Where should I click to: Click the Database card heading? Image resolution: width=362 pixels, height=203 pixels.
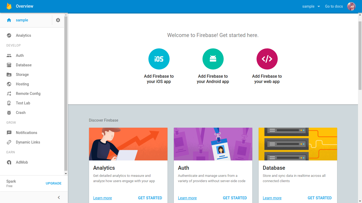(x=274, y=168)
